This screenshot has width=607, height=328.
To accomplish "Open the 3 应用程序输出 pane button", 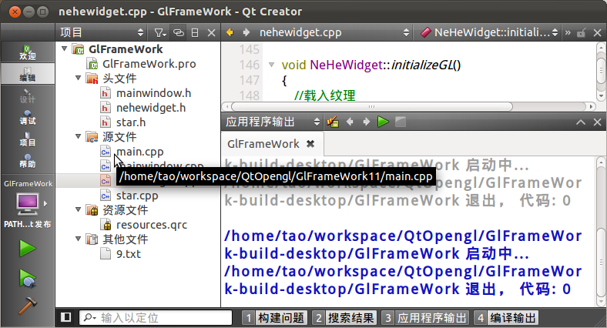I will [425, 318].
